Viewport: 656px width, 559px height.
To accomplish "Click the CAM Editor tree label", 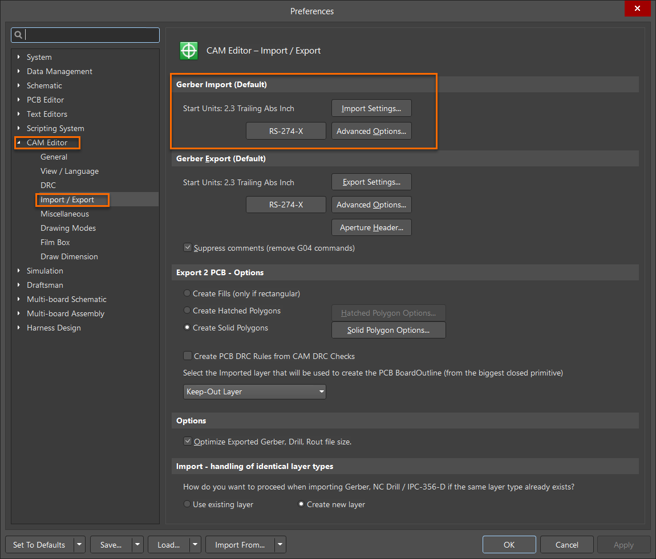I will [x=47, y=142].
